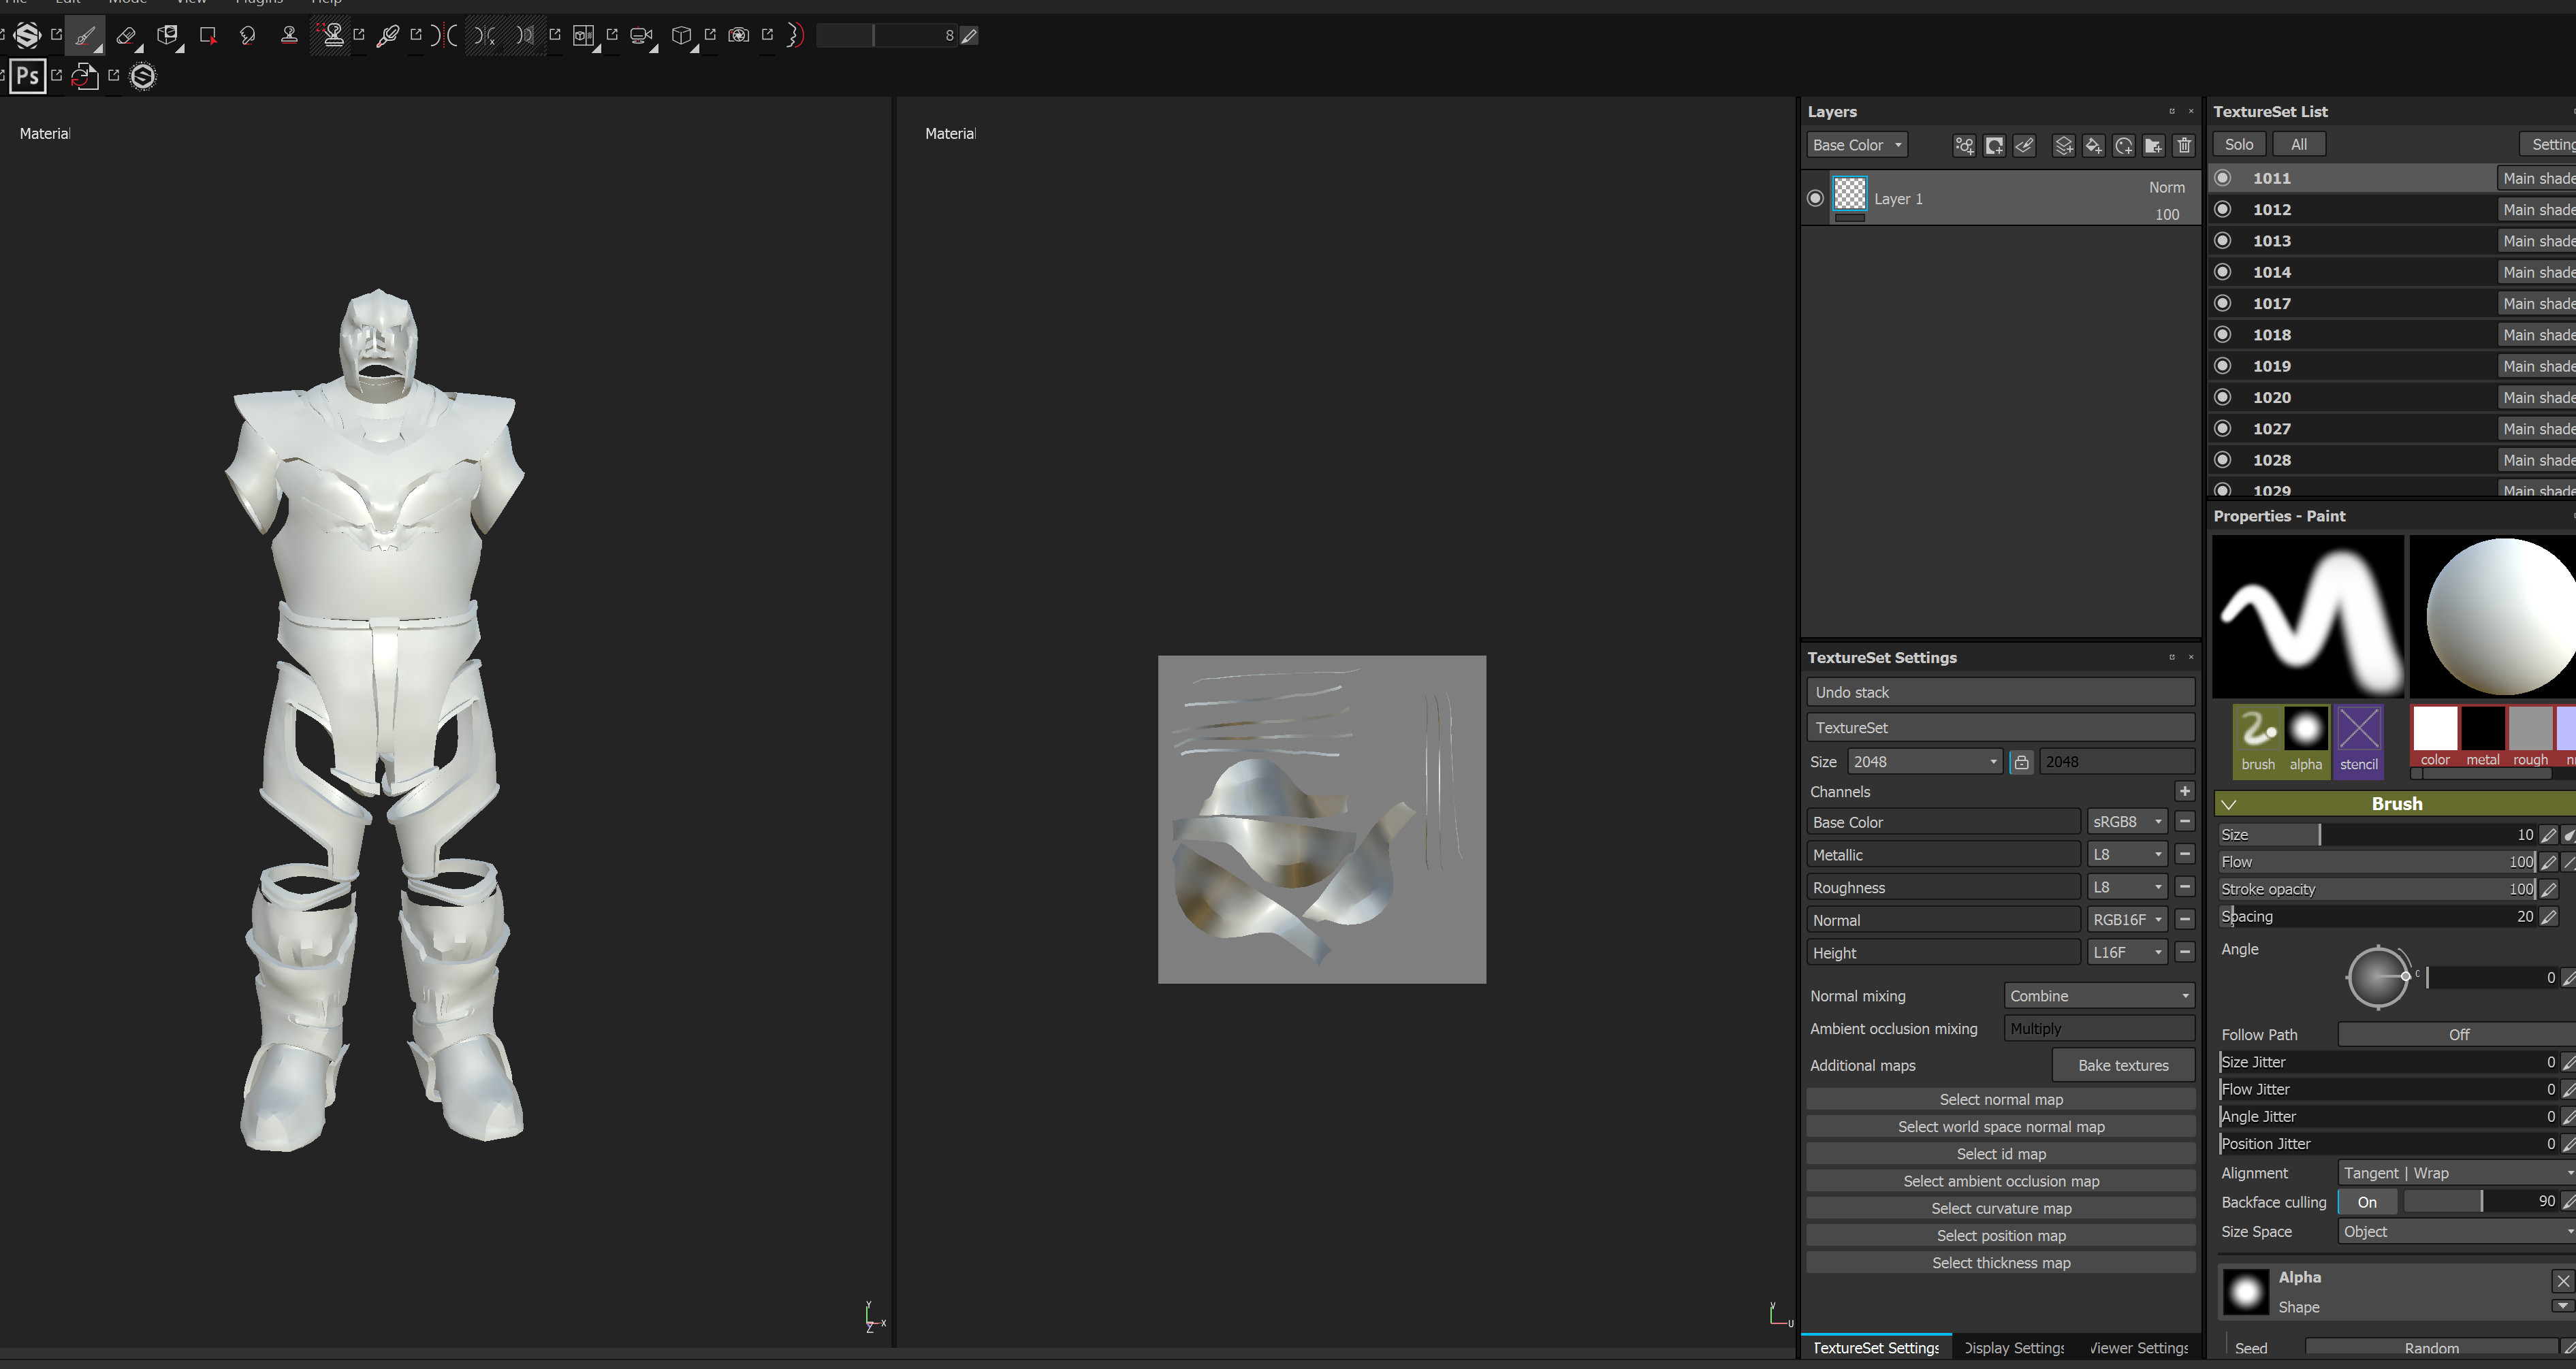The height and width of the screenshot is (1369, 2576).
Task: Open the RGB16F format dropdown for Normal
Action: pos(2127,920)
